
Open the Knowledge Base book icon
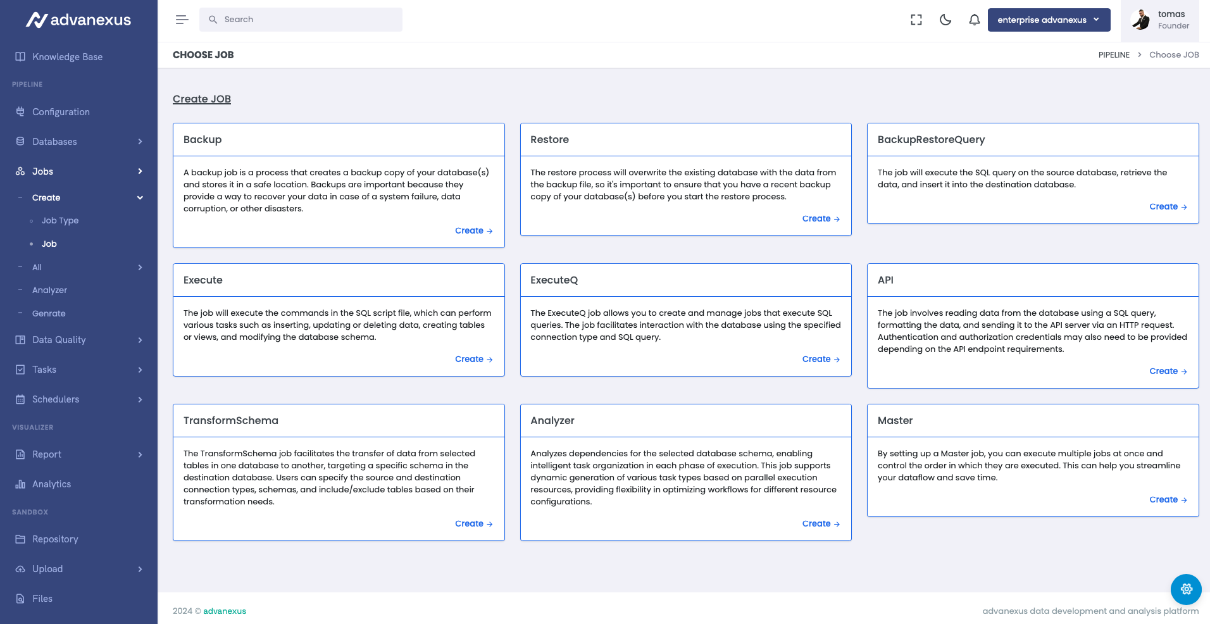tap(20, 56)
